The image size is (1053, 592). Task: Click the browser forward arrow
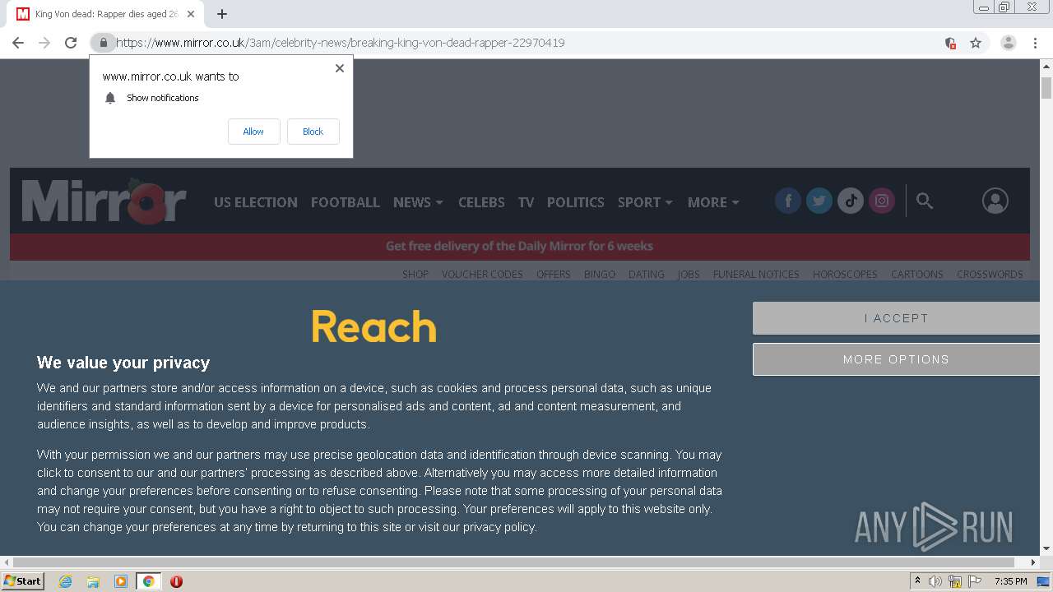(x=44, y=43)
